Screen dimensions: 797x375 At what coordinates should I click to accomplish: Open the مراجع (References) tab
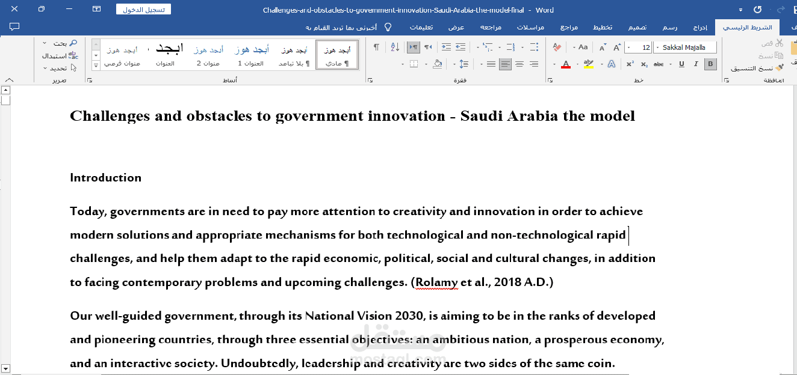coord(569,28)
